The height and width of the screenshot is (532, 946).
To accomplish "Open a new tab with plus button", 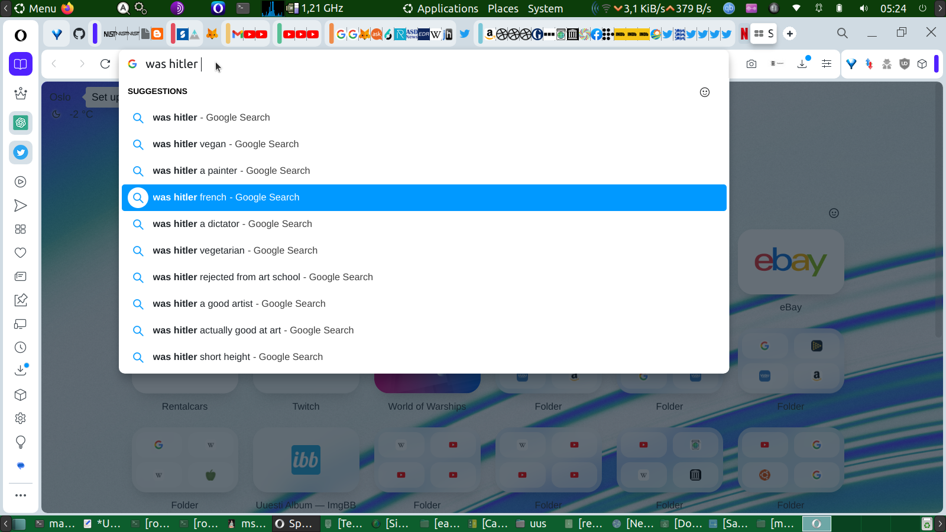I will [790, 34].
